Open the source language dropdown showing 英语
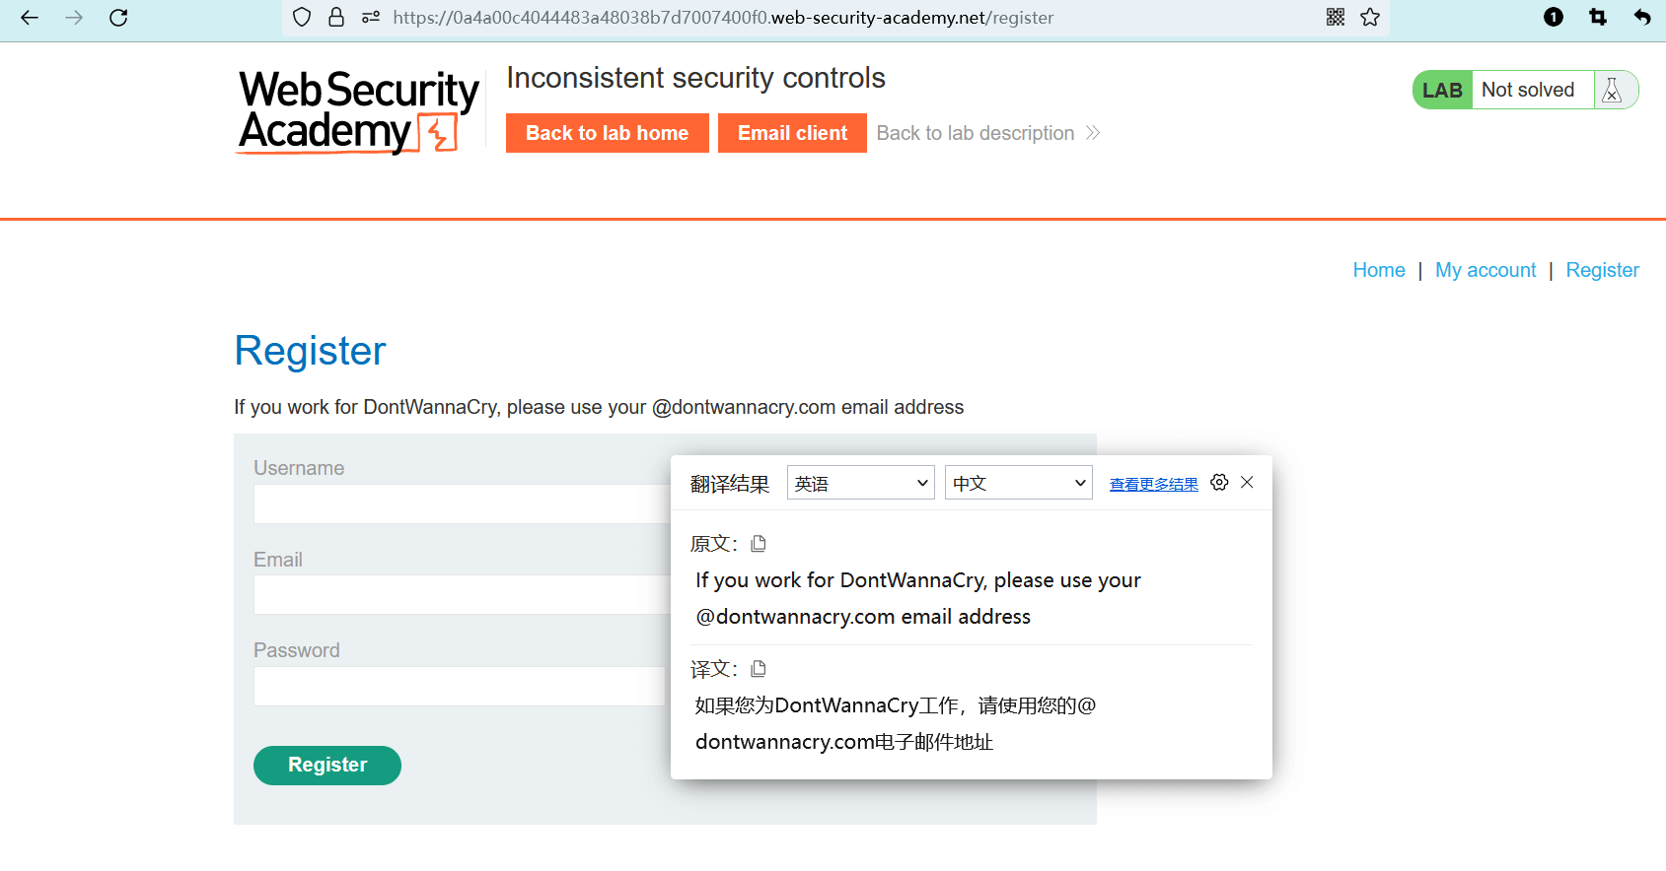This screenshot has height=871, width=1666. [x=860, y=483]
